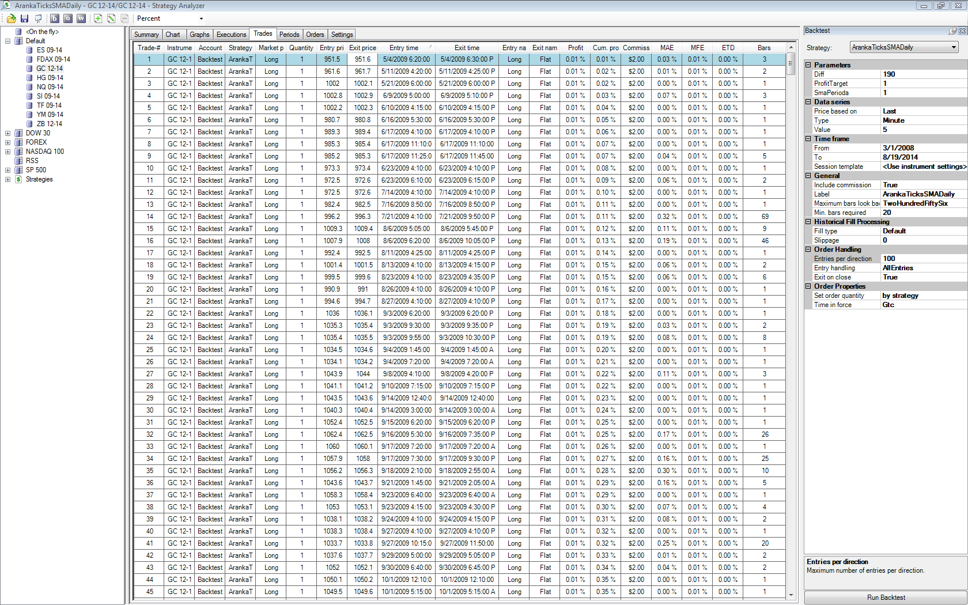Click the trades table vertical scrollbar thumb
Viewport: 968px width, 605px height.
coord(791,63)
